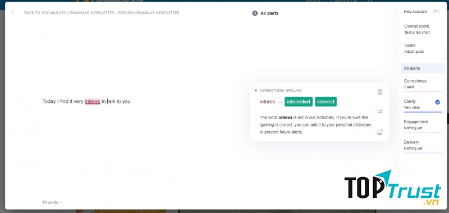Click the Correctness: Spelling label on the card

click(281, 90)
